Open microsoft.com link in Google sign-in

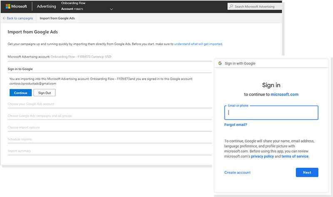point(284,94)
